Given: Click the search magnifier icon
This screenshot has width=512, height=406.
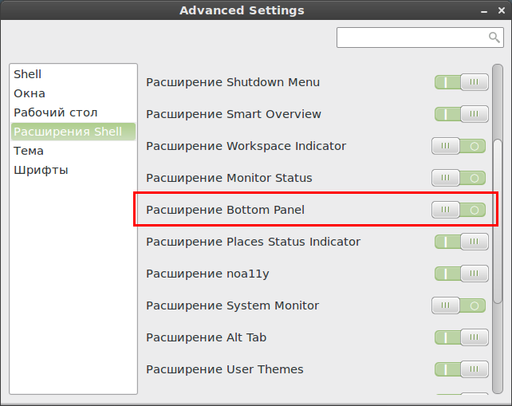Looking at the screenshot, I should [494, 37].
